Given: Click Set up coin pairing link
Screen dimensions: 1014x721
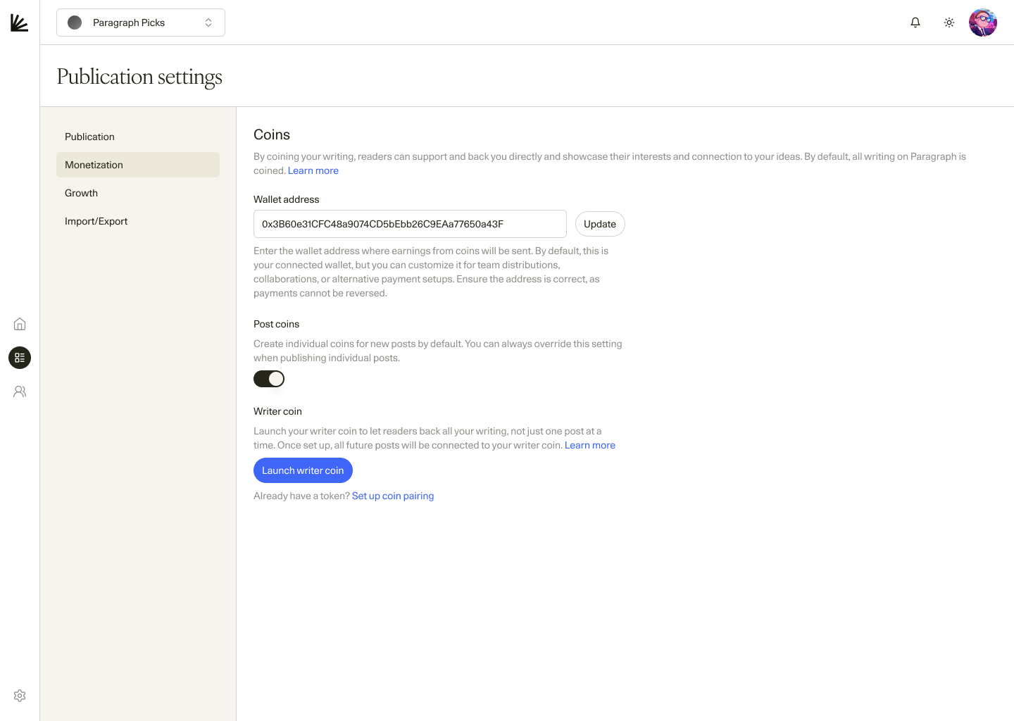Looking at the screenshot, I should tap(392, 496).
